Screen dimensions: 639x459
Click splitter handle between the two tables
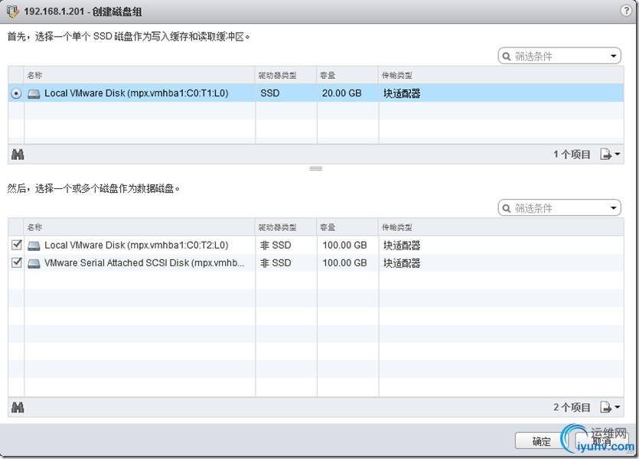tap(316, 168)
